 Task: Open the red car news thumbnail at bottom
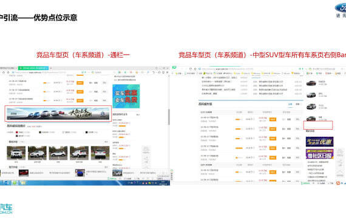pyautogui.click(x=24, y=173)
